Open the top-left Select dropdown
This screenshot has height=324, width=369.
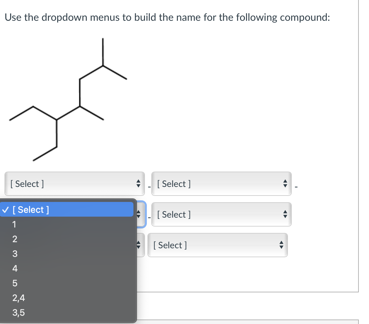tap(74, 184)
